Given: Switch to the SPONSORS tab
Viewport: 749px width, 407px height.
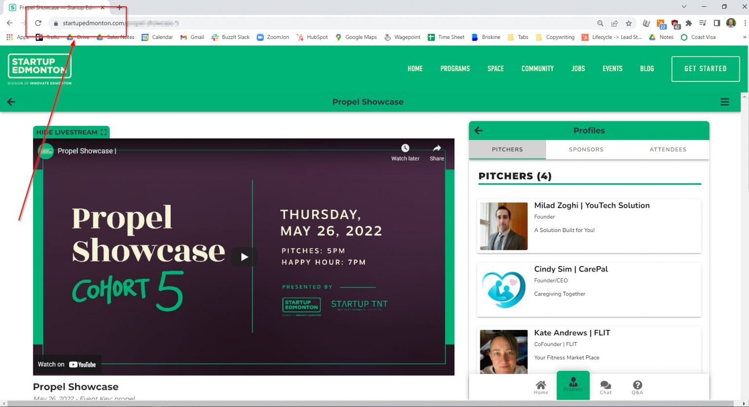Looking at the screenshot, I should pos(586,150).
